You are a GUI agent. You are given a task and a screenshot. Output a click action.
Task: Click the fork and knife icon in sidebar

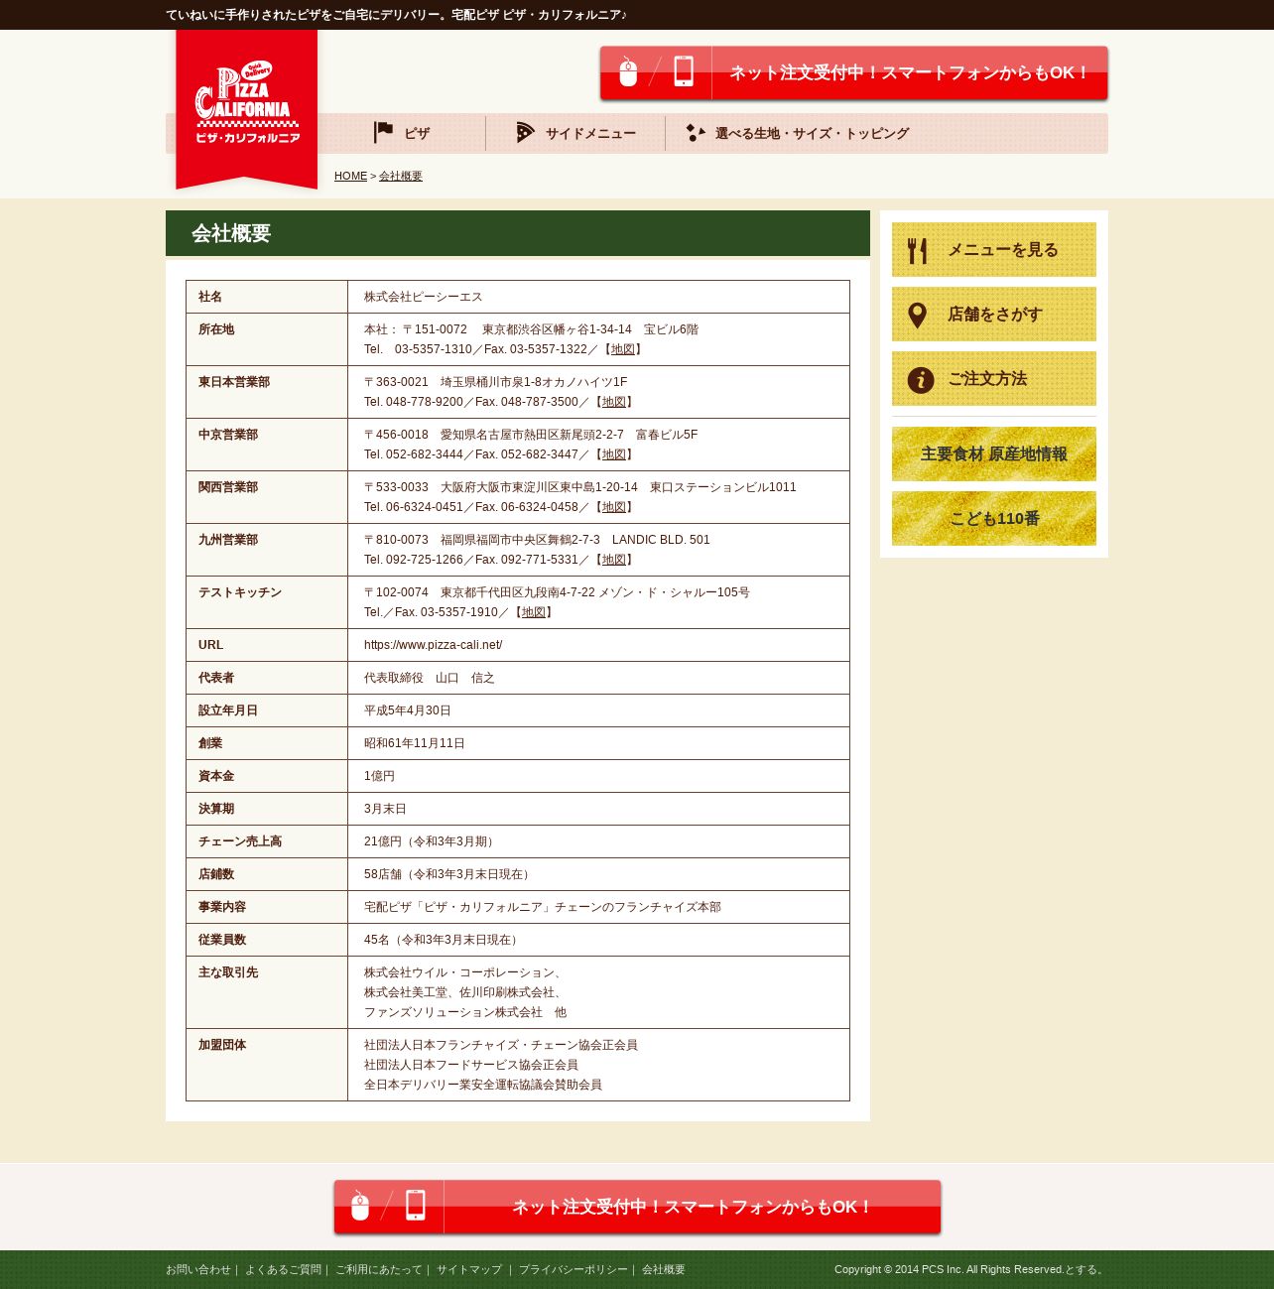click(x=918, y=250)
